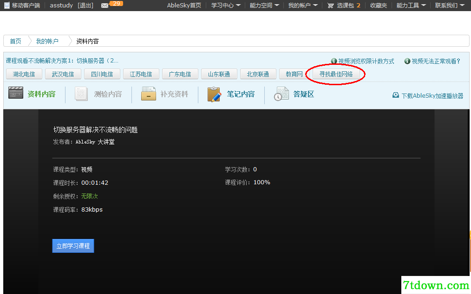Click the 首页 breadcrumb link
Image resolution: width=471 pixels, height=294 pixels.
pyautogui.click(x=16, y=41)
